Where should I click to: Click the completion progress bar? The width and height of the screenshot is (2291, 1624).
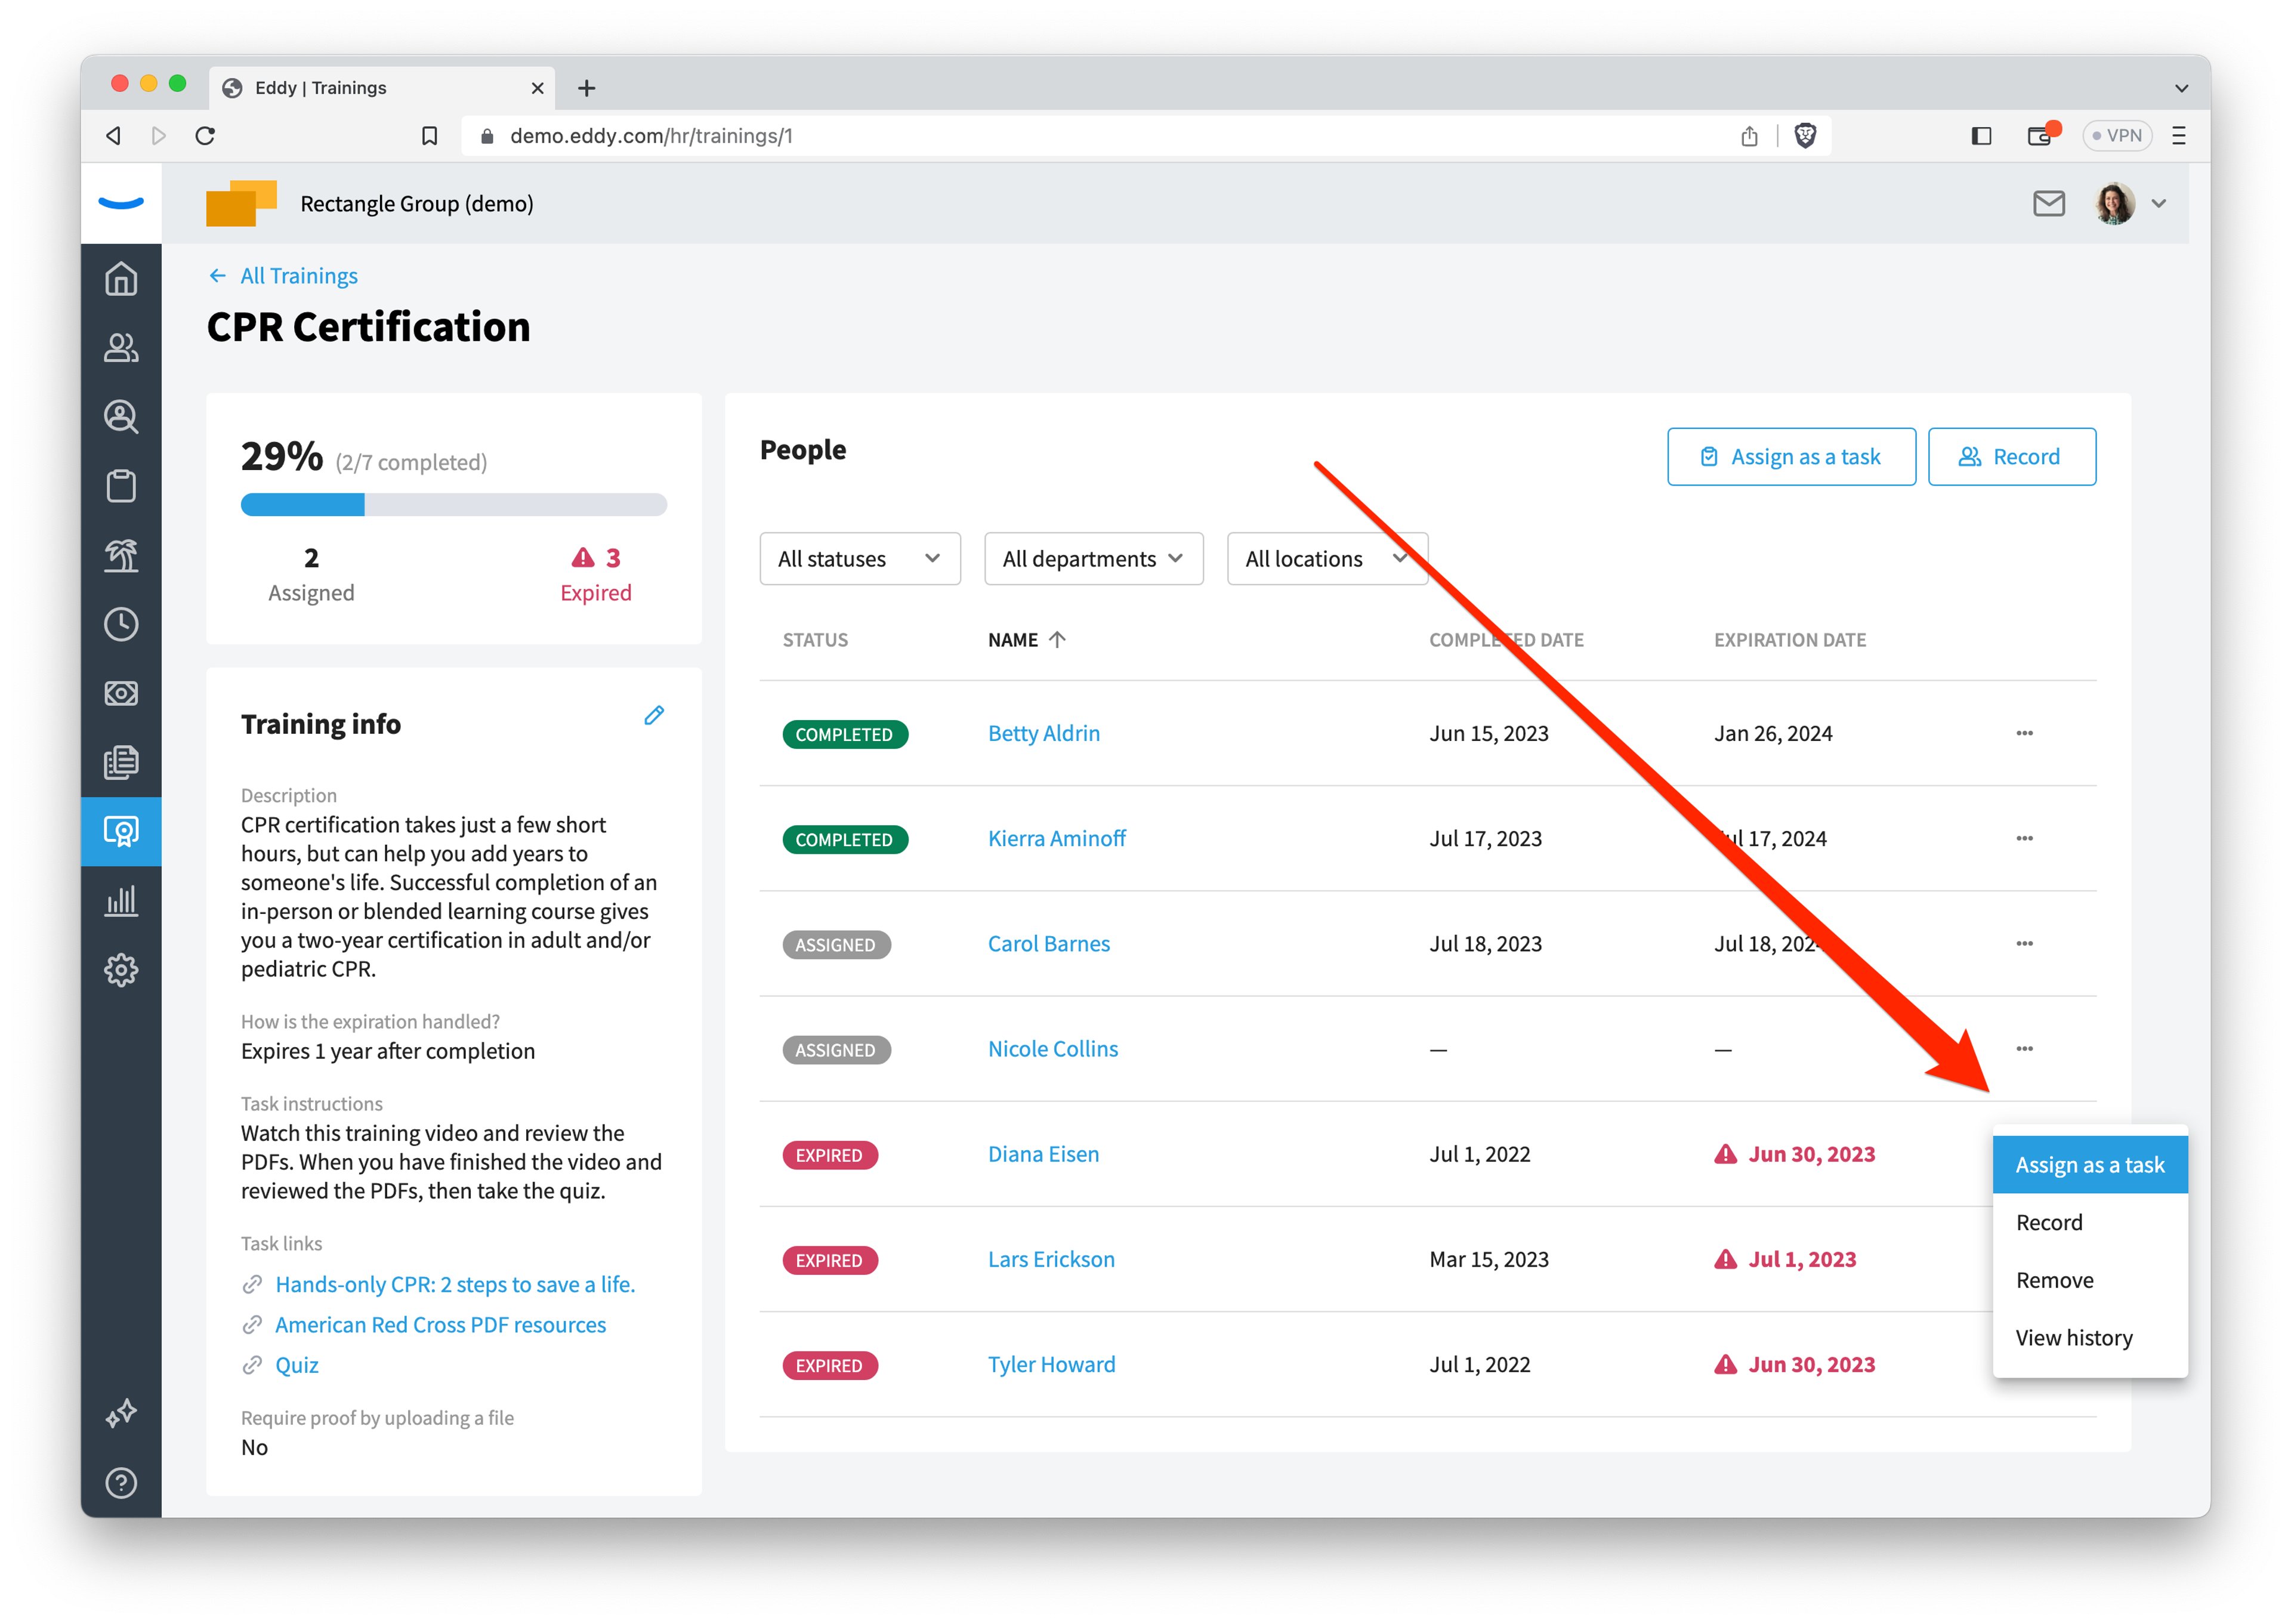(x=453, y=504)
